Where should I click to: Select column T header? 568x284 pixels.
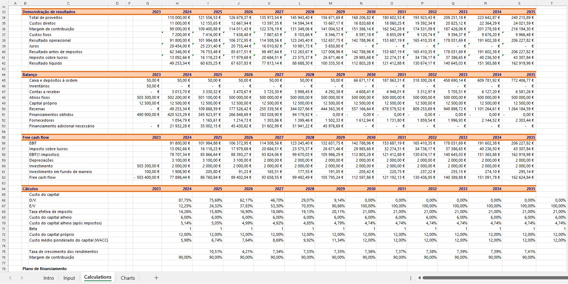pos(552,3)
